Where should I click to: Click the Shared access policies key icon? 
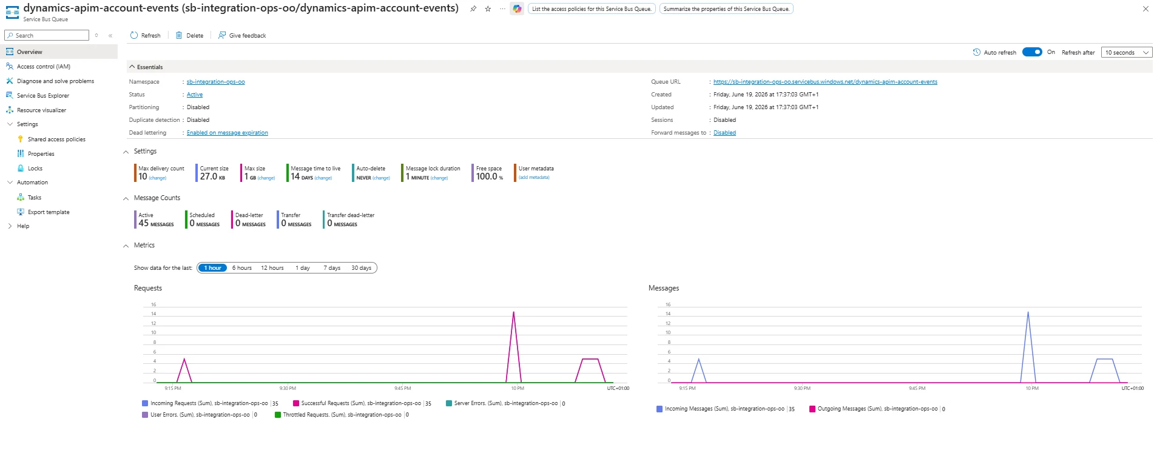(21, 139)
